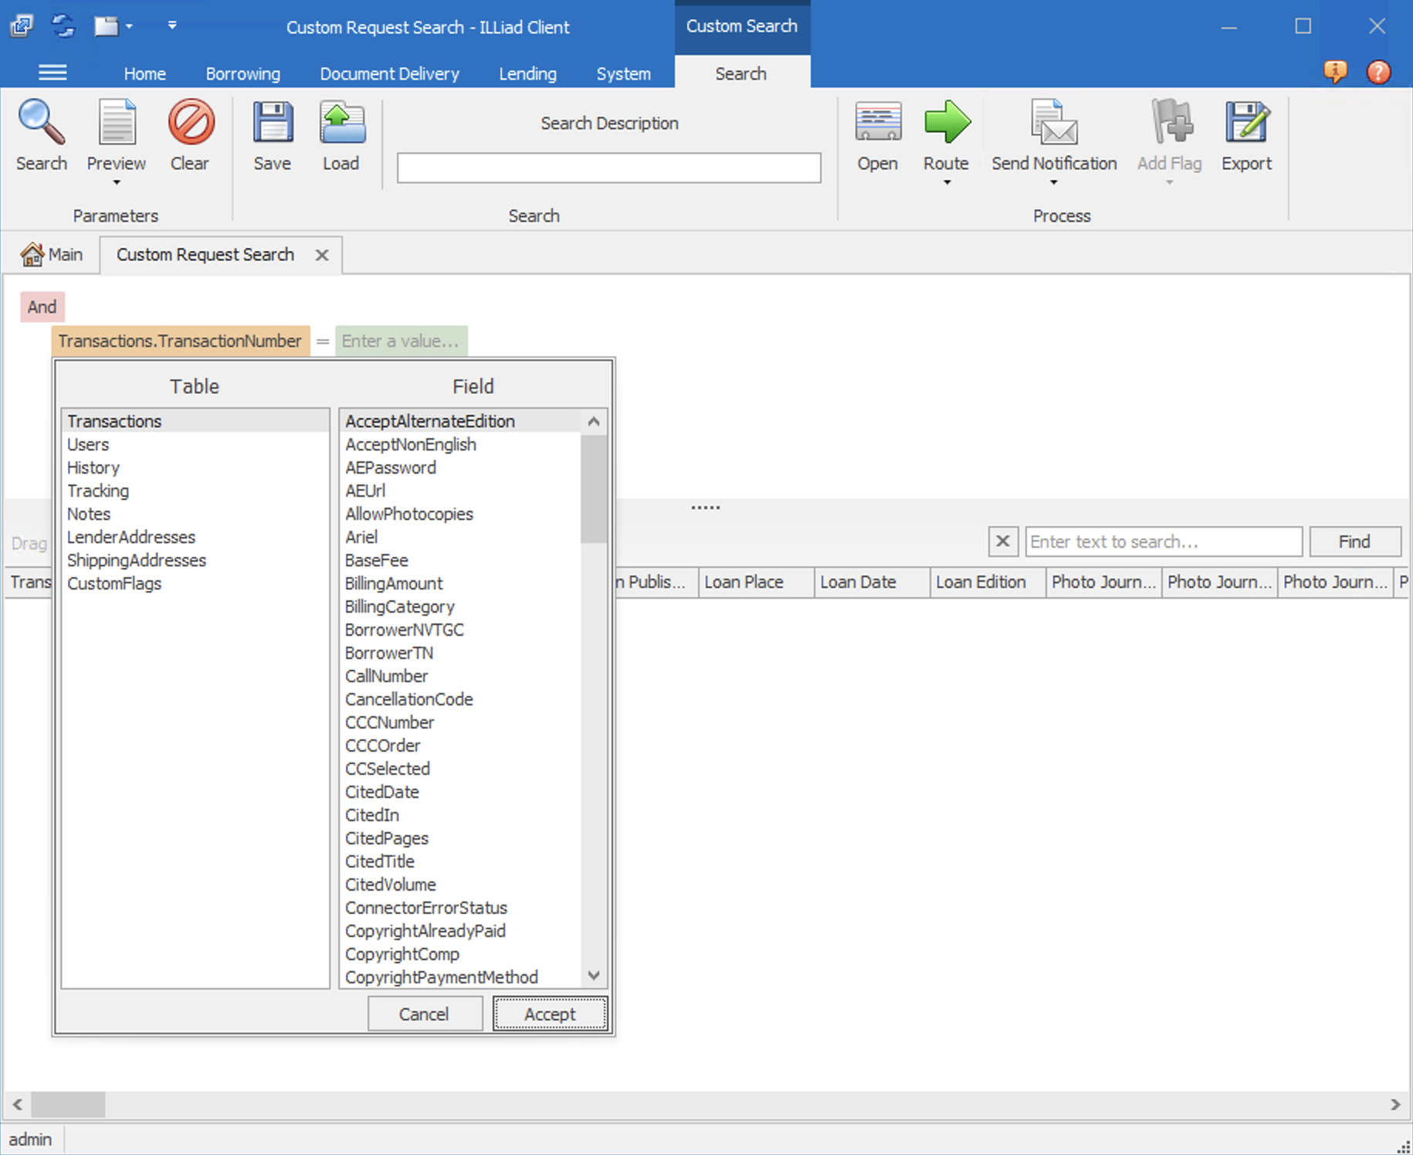Viewport: 1413px width, 1155px height.
Task: Expand the Route dropdown arrow
Action: 946,183
